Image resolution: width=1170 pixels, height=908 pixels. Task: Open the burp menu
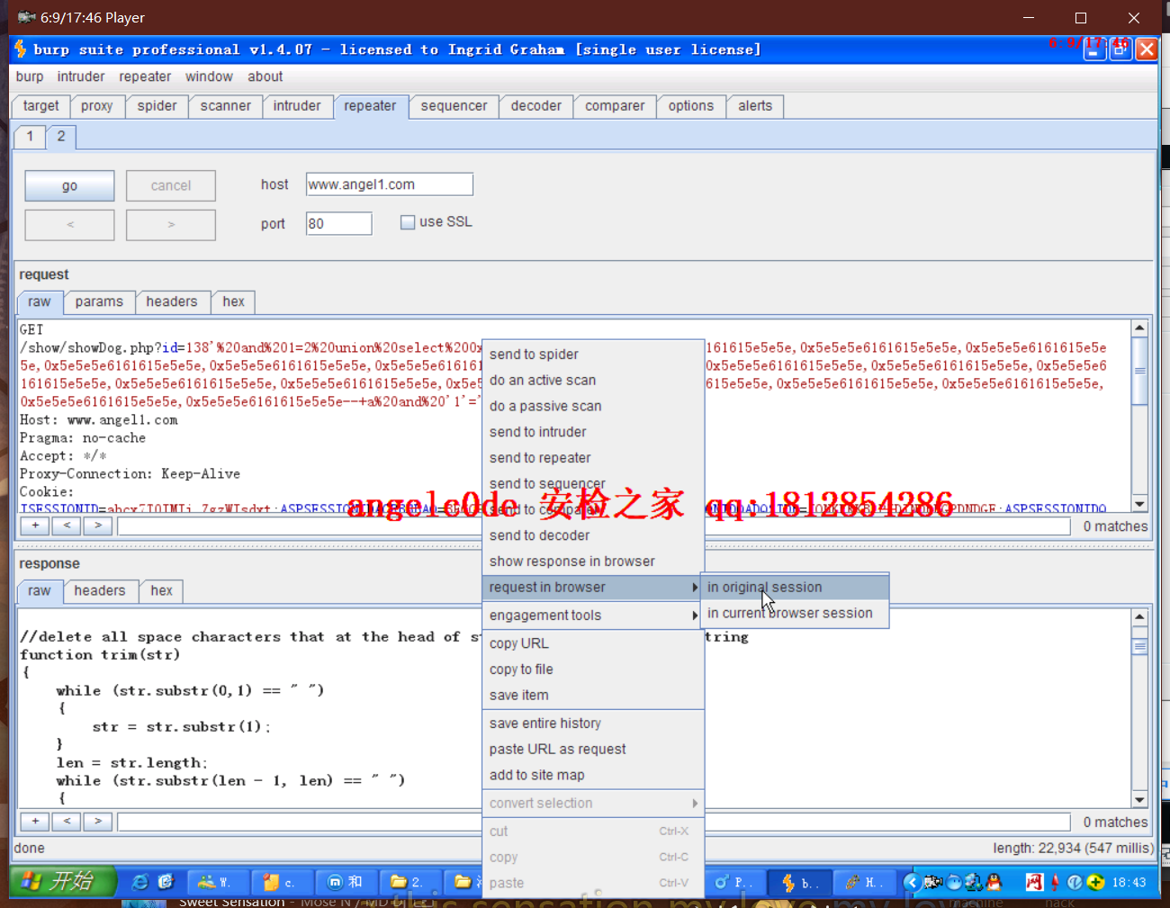point(30,76)
